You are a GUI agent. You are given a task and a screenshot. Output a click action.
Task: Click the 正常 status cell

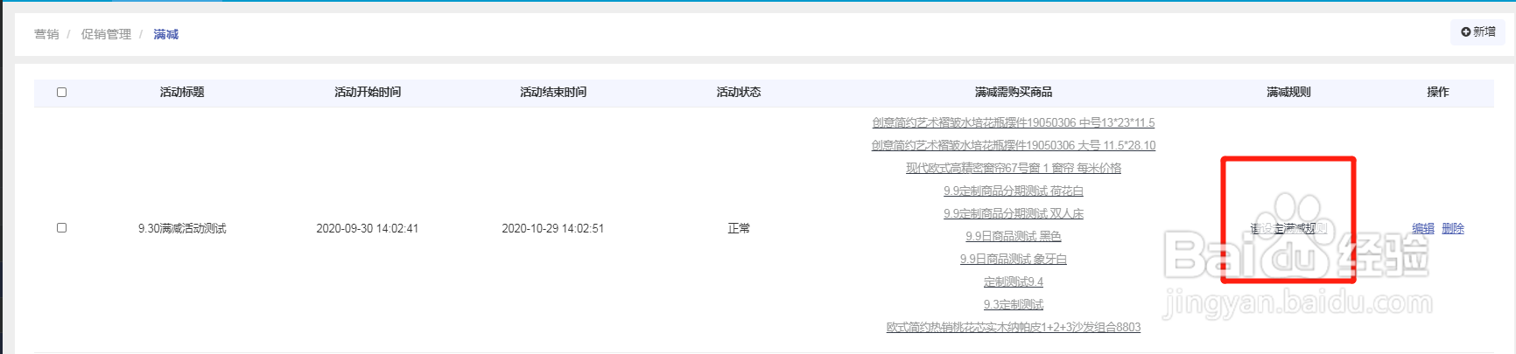pos(739,228)
